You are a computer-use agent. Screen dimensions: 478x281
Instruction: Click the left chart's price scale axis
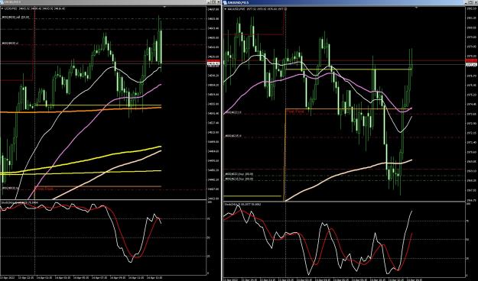click(x=213, y=104)
